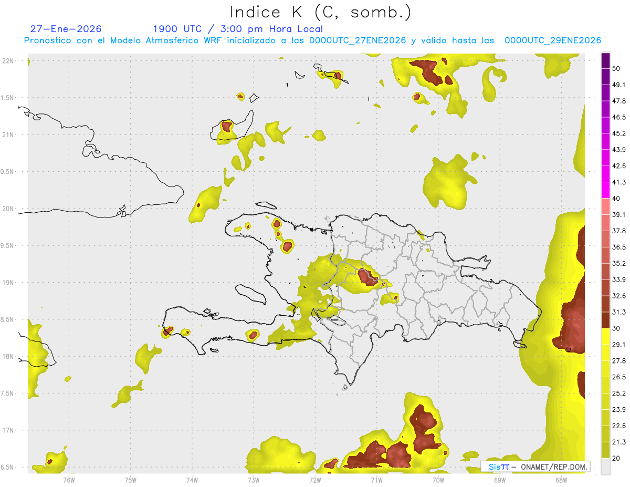Image resolution: width=630 pixels, height=487 pixels.
Task: Pick the colorbar value '42.6'
Action: [619, 166]
